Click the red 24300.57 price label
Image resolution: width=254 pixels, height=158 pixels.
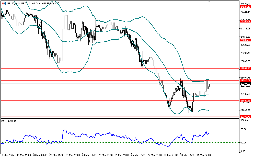point(245,21)
